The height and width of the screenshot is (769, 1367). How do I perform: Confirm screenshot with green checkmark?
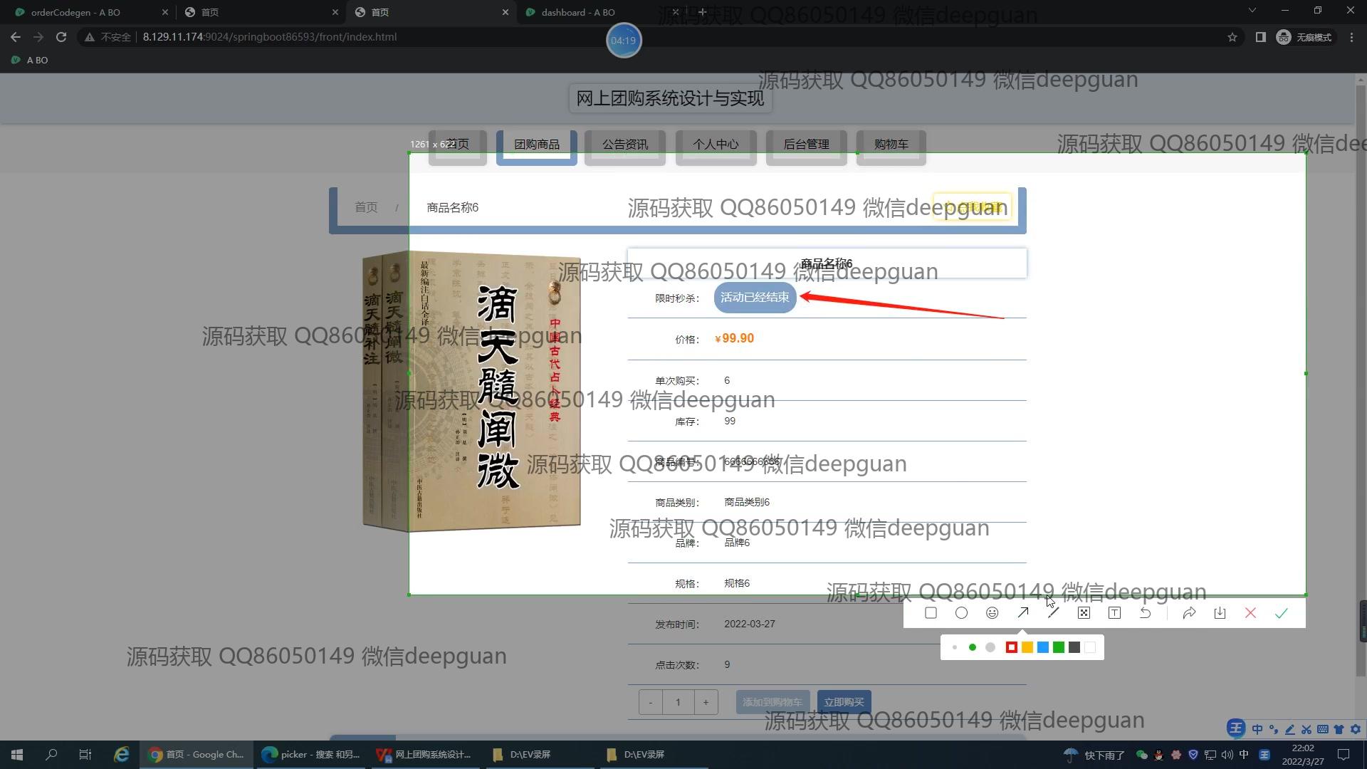(x=1281, y=613)
